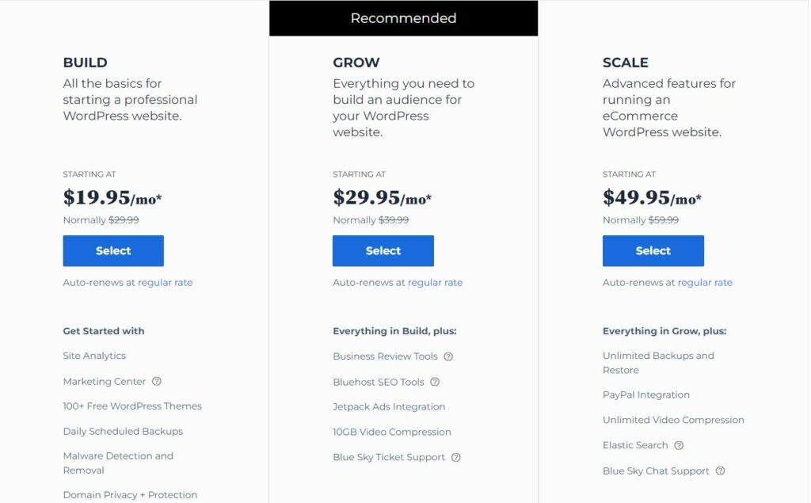This screenshot has width=811, height=503.
Task: Click the Elastic Search help icon
Action: pos(679,445)
